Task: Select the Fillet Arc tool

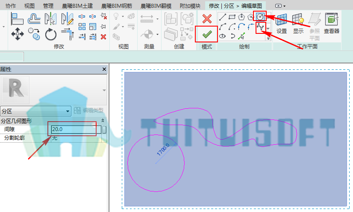Action: [250, 27]
